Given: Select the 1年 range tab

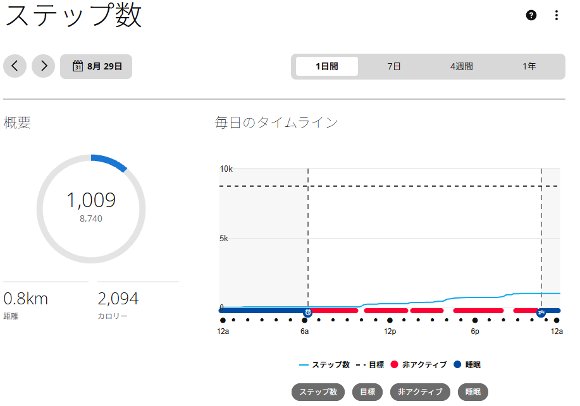Looking at the screenshot, I should click(x=529, y=66).
